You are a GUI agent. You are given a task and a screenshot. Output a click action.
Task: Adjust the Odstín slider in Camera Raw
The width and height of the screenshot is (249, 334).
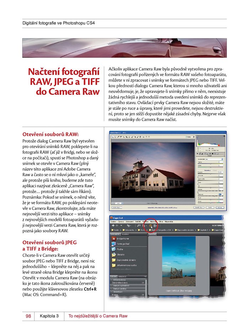point(210,167)
